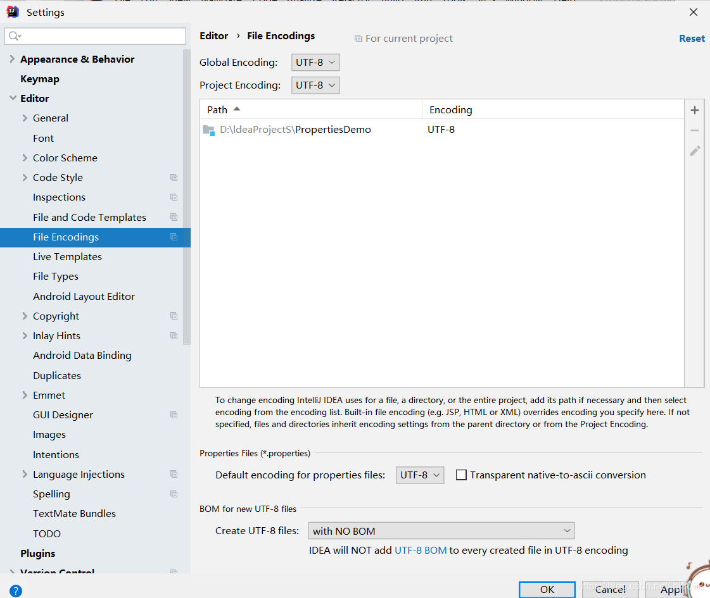The width and height of the screenshot is (710, 598).
Task: Open Images settings page
Action: click(49, 435)
